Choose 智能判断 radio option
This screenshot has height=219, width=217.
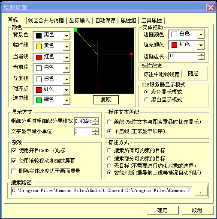[x=109, y=173]
